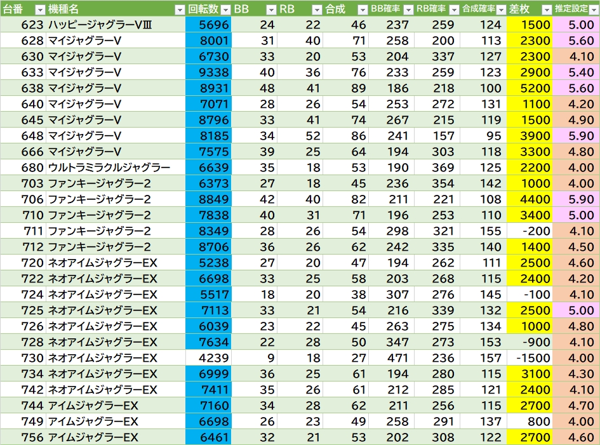Viewport: 600px width, 445px height.
Task: Open the 機種名 column filter dropdown
Action: pos(180,9)
